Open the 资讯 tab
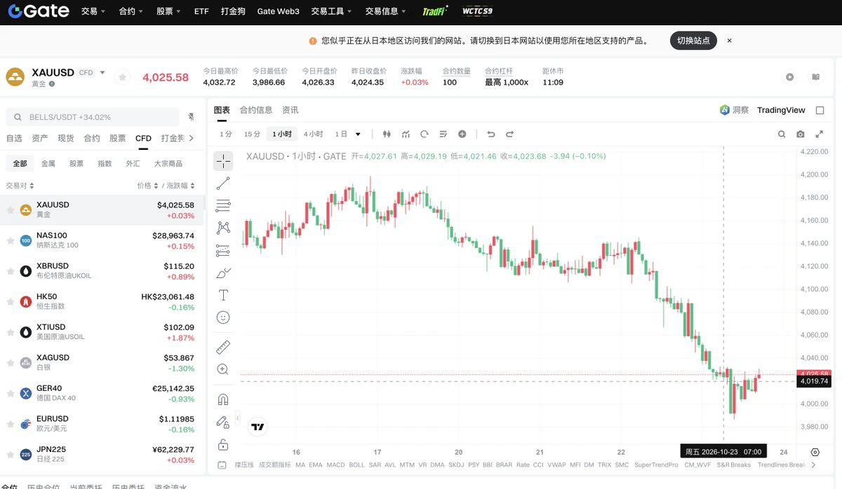The height and width of the screenshot is (489, 842). click(290, 110)
